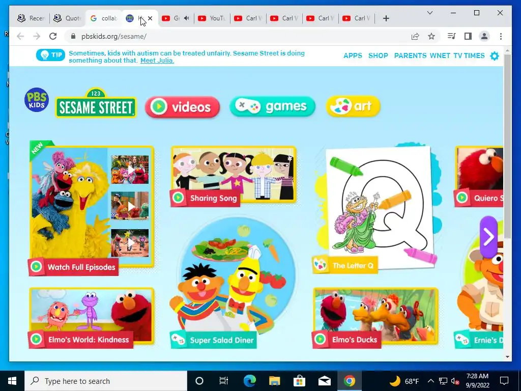Image resolution: width=521 pixels, height=391 pixels.
Task: Expand the tab search chevron
Action: [x=429, y=13]
